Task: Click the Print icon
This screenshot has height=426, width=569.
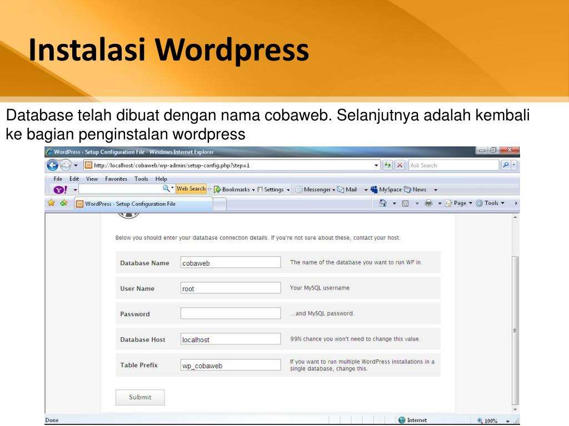Action: (428, 203)
